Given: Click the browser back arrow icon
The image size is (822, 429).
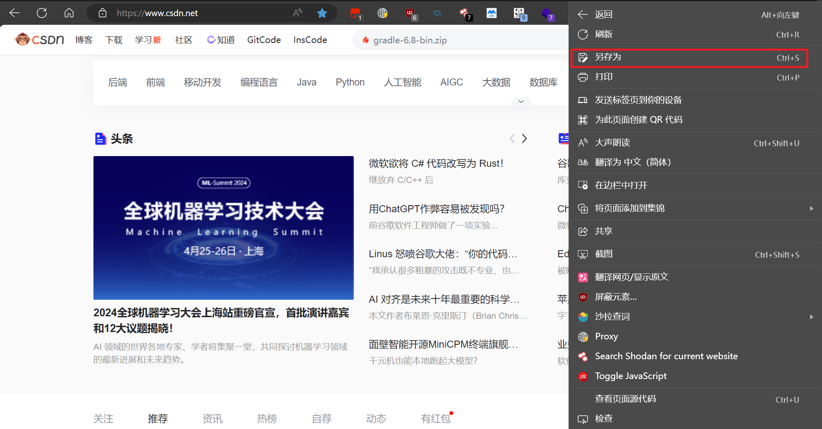Looking at the screenshot, I should point(14,13).
